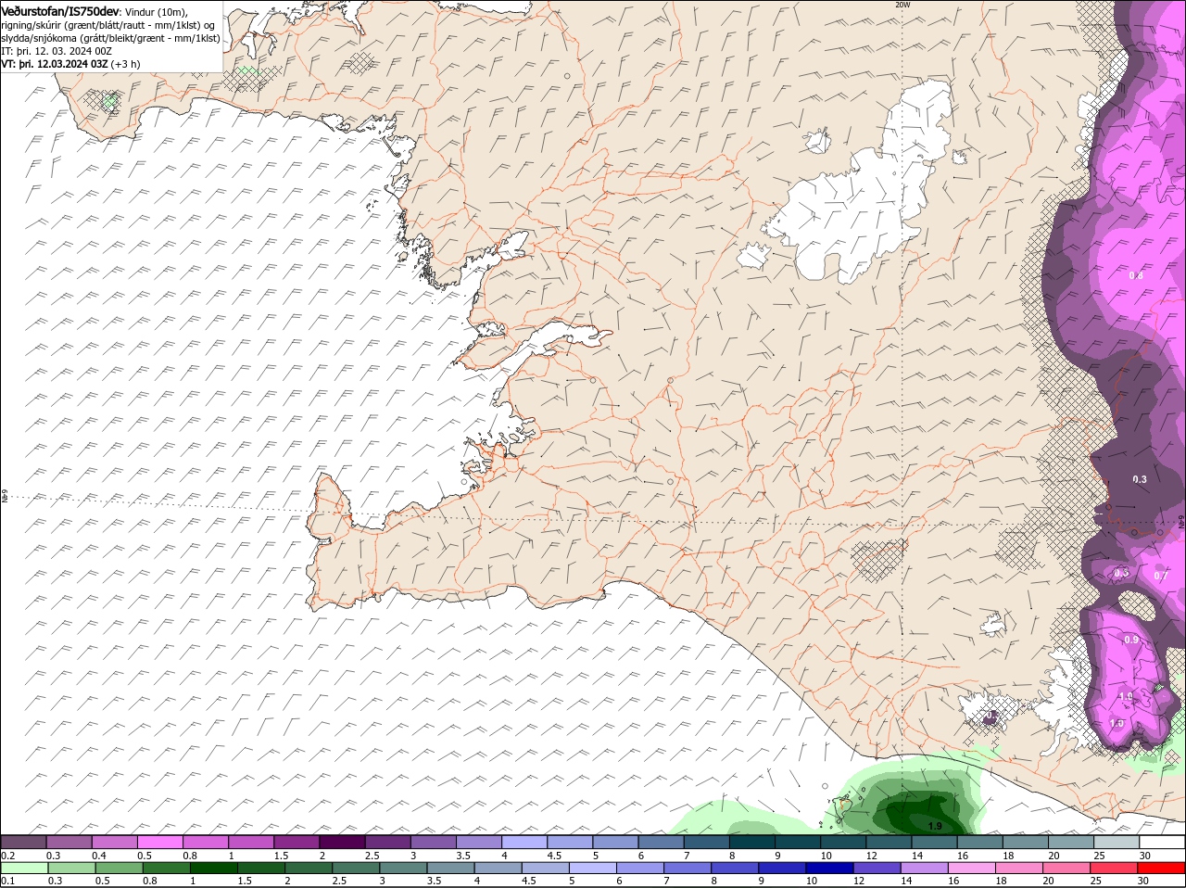
Task: Pick the upper legend dark purple swatch between 2 and 2.5
Action: pyautogui.click(x=342, y=842)
